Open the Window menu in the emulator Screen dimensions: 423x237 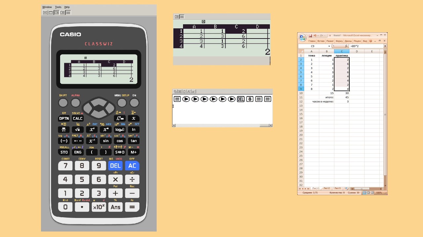(x=47, y=7)
